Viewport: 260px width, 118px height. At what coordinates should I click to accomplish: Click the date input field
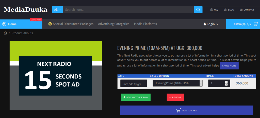(x=134, y=83)
